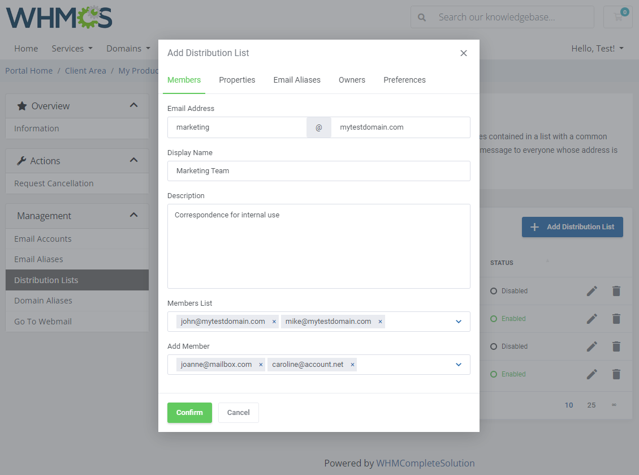Remove mike@mytestdomain.com using its x icon
639x475 pixels.
point(381,321)
